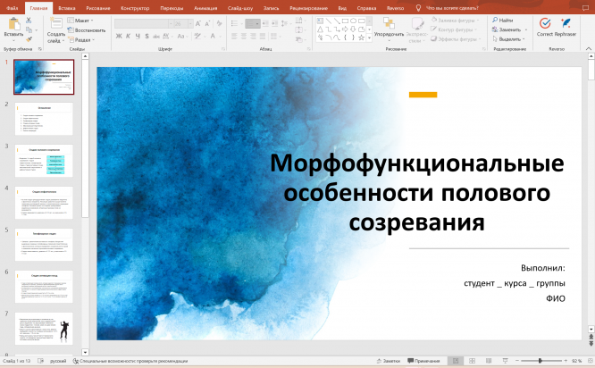Click the Rephraser icon

[565, 22]
